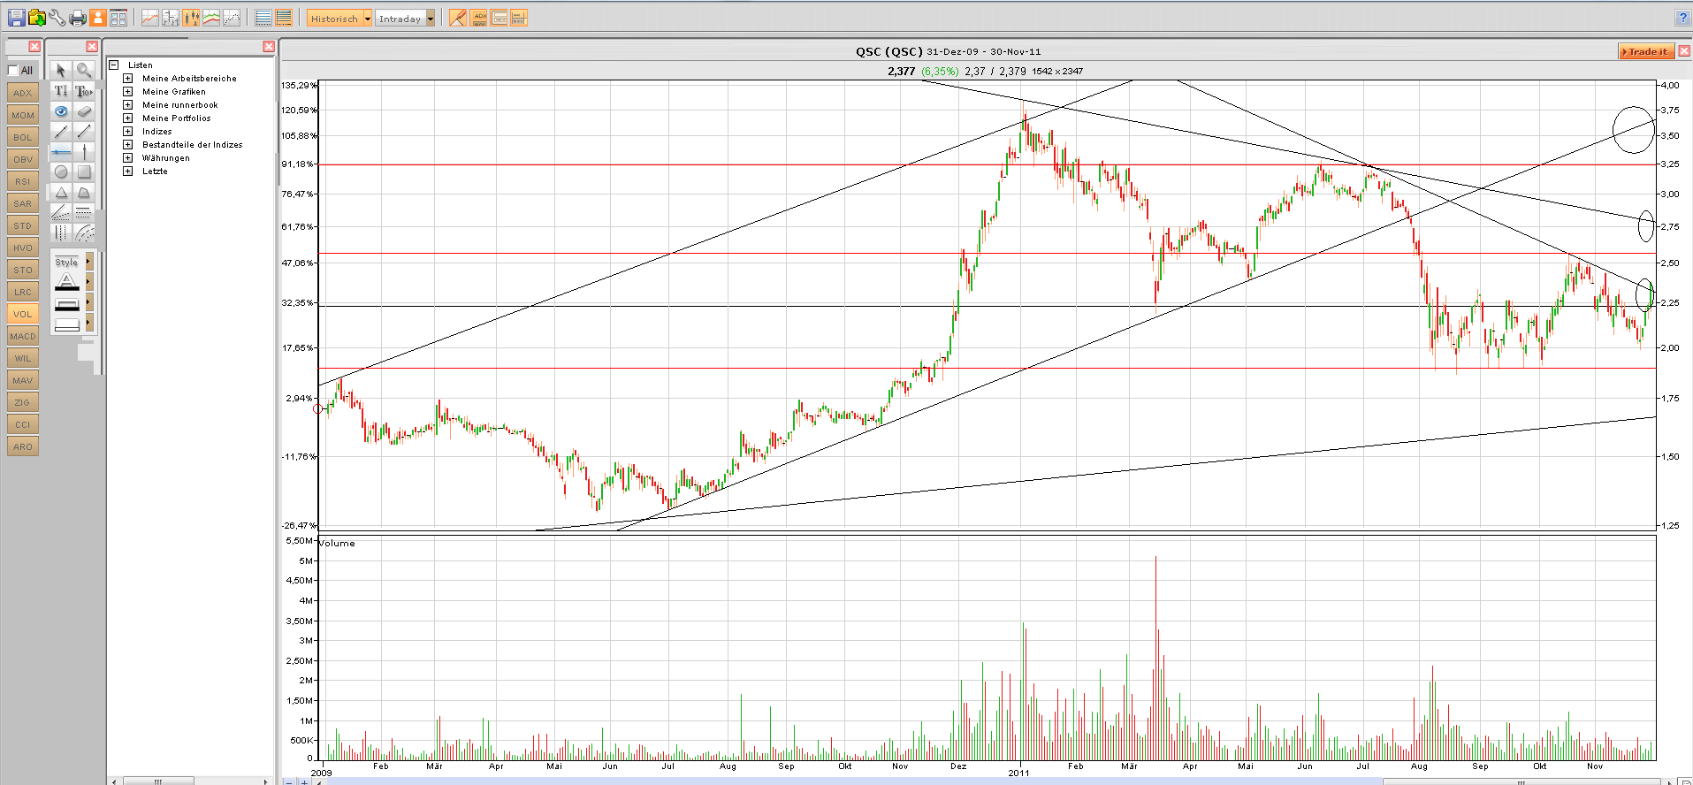Check the All indicators checkbox
This screenshot has width=1693, height=785.
12,71
